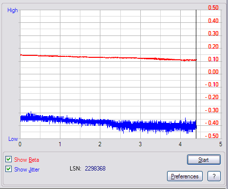Select the LSN value 2298368
Screen dimensions: 228x189
point(95,169)
